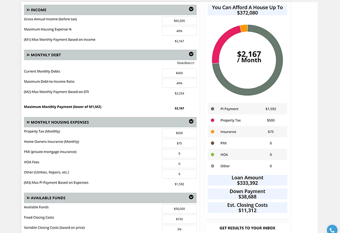Click the Maximum Housing Expense % field
Image resolution: width=340 pixels, height=233 pixels.
pos(179,31)
